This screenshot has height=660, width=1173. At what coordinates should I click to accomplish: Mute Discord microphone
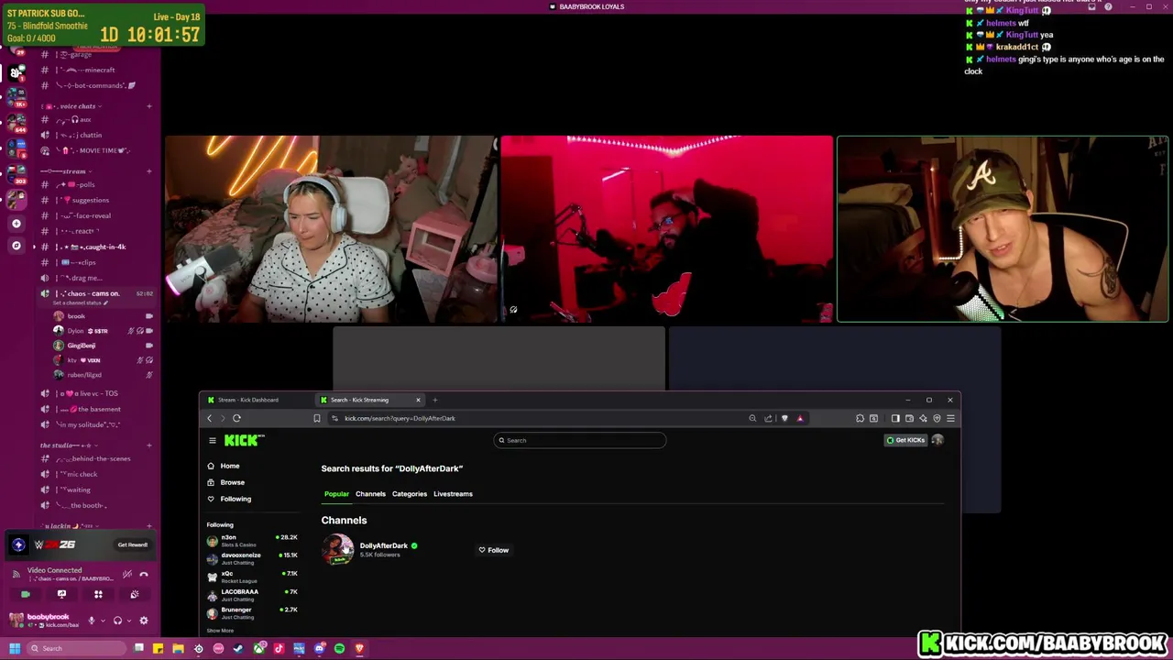pos(91,621)
